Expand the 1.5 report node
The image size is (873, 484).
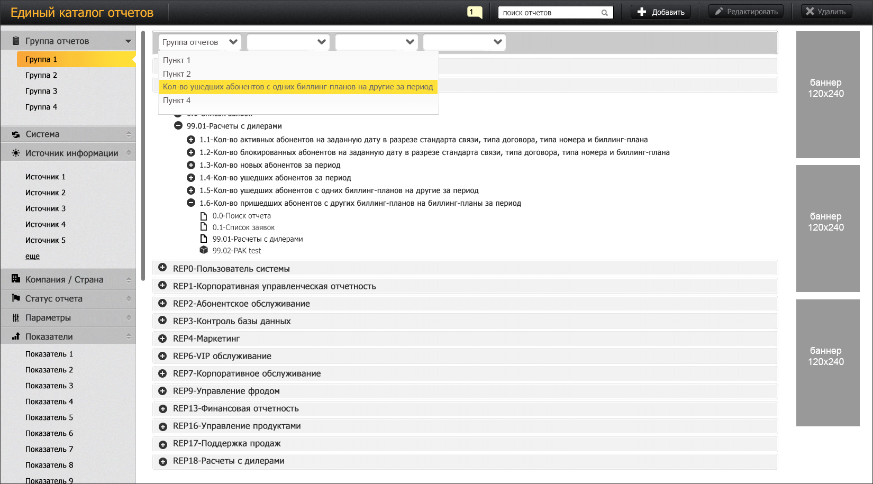[x=191, y=190]
